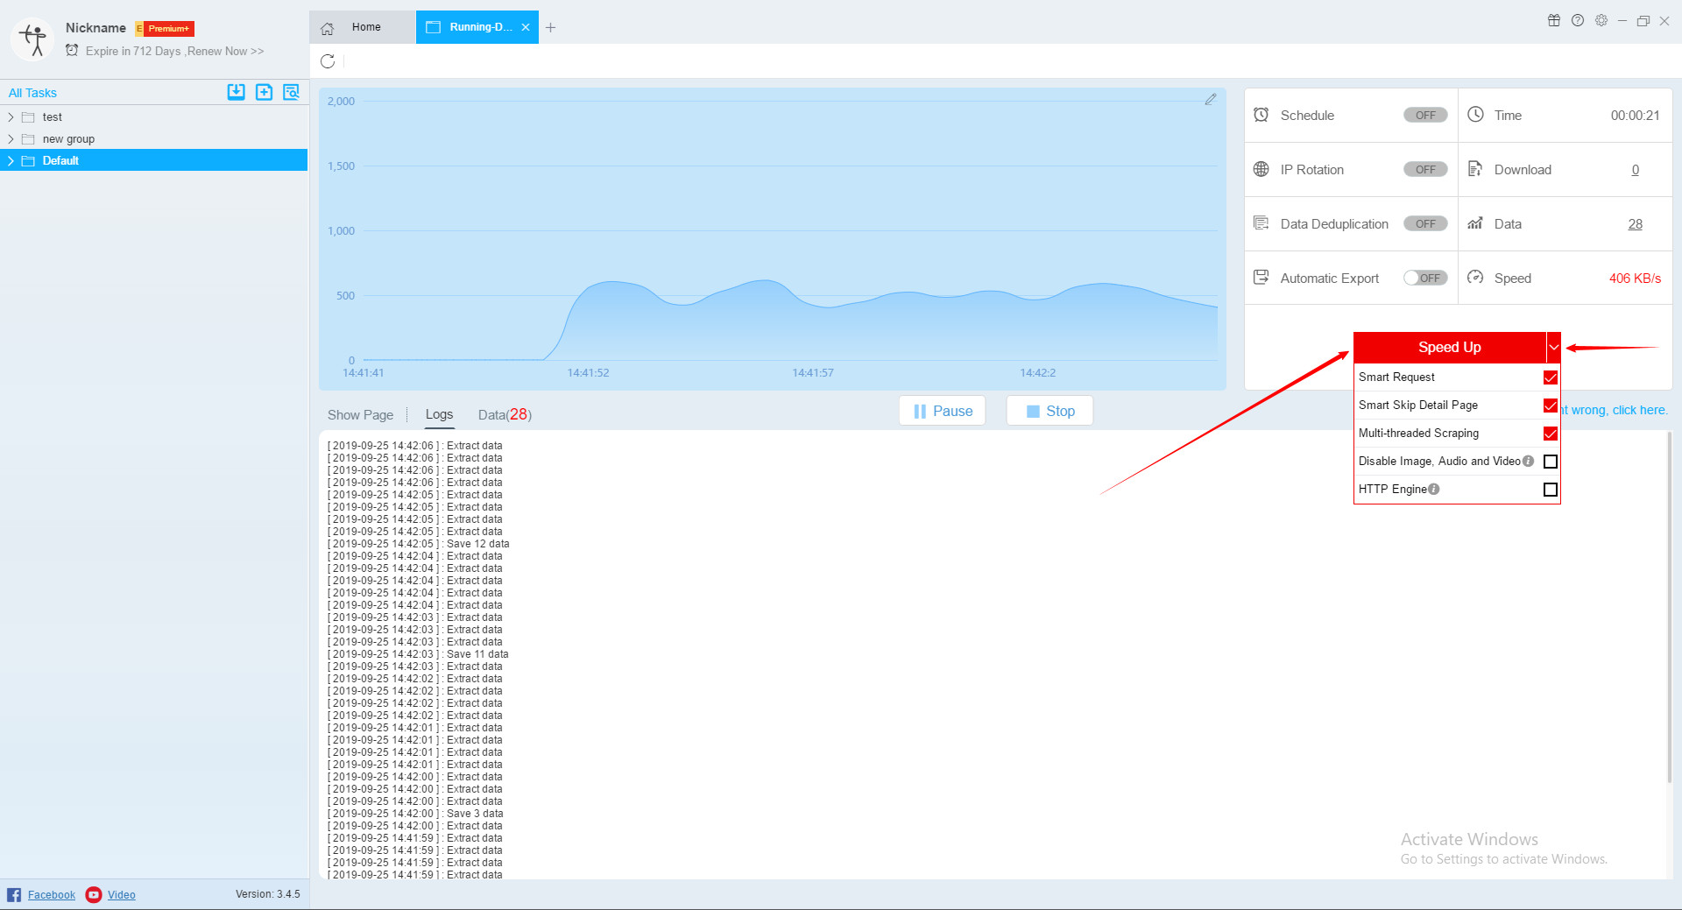Open the Speed Up dropdown arrow
Viewport: 1682px width, 910px height.
(1553, 348)
